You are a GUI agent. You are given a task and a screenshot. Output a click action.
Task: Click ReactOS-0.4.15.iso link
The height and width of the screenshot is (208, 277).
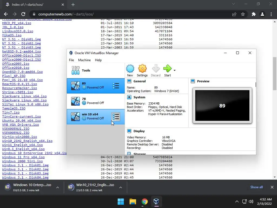point(19,84)
